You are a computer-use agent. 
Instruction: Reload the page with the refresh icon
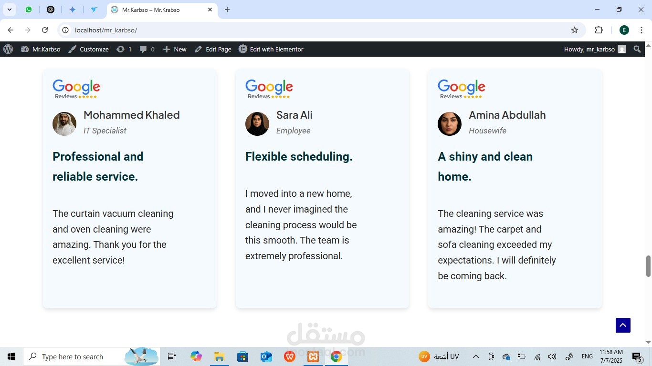45,30
